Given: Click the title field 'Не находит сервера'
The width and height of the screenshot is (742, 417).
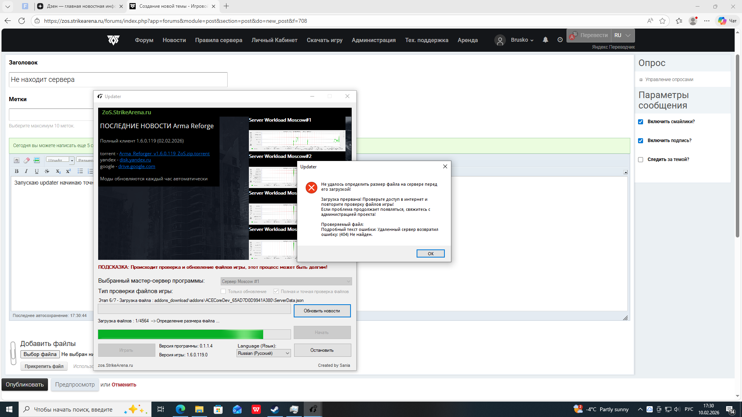Looking at the screenshot, I should [x=118, y=80].
